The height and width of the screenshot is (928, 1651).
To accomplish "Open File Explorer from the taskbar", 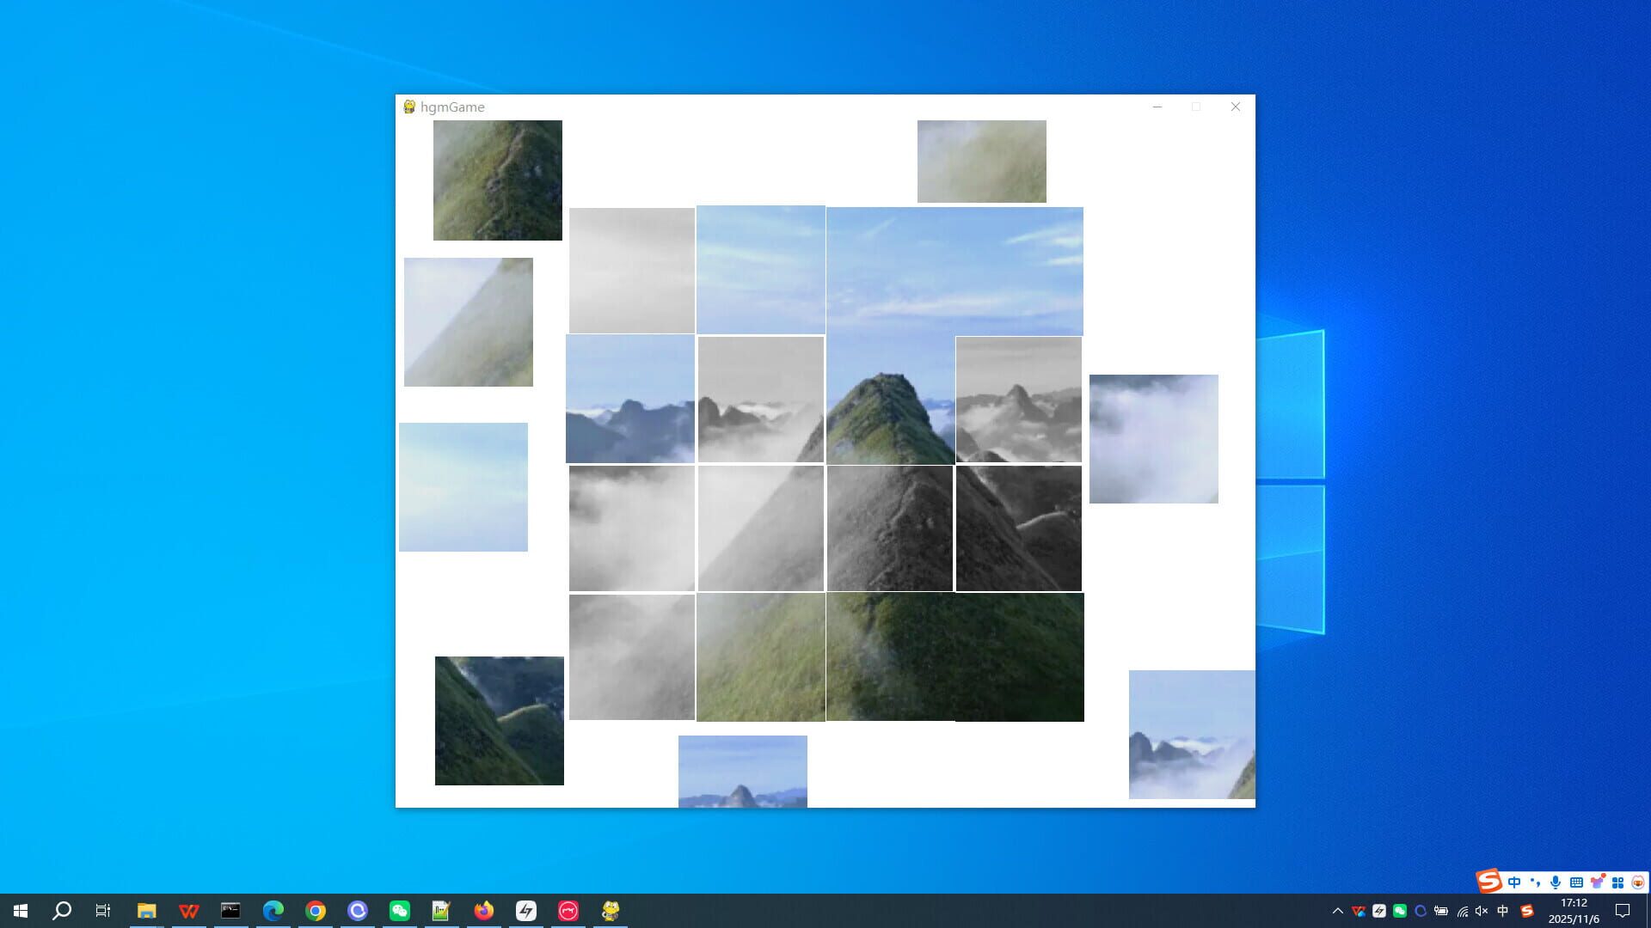I will coord(148,911).
